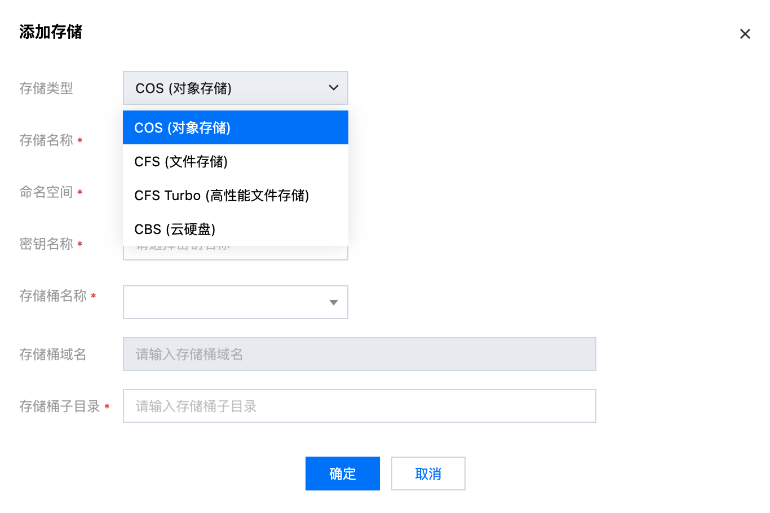Click the 存储名称 required label
Image resolution: width=770 pixels, height=513 pixels.
click(46, 140)
